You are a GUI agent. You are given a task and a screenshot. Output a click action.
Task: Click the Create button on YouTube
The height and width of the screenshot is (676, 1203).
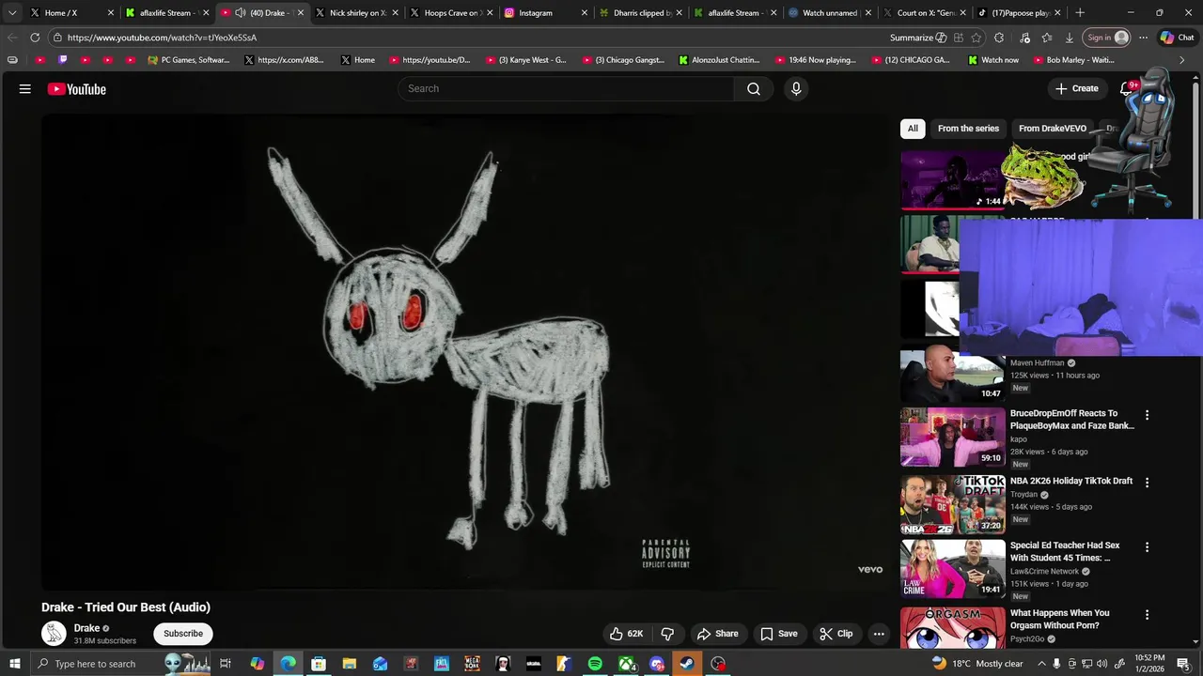point(1077,88)
